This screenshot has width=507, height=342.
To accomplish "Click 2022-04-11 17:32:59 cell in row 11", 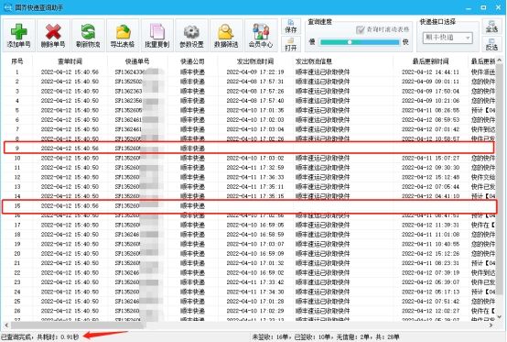I will pyautogui.click(x=255, y=168).
